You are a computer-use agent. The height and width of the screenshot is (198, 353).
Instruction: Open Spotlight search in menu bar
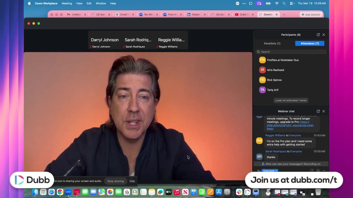click(284, 3)
